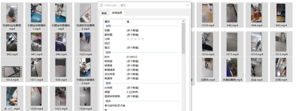Set the 分级 rating to three stars
The image size is (296, 111).
coord(136,39)
